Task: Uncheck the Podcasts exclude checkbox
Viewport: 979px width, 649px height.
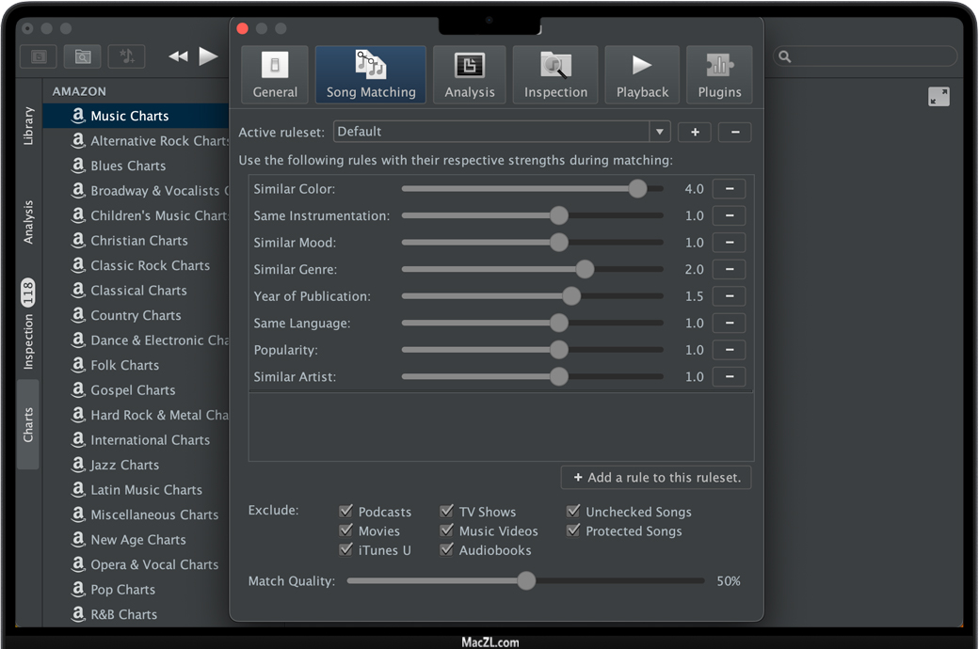Action: 346,512
